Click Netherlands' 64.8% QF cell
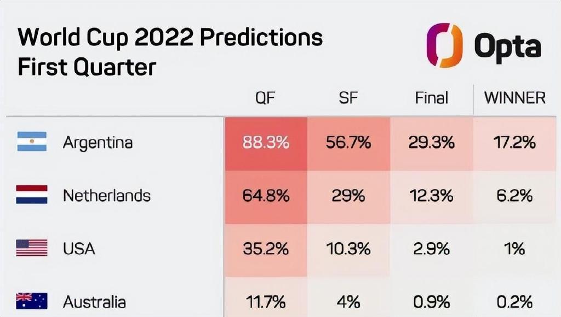561x317 pixels. pos(266,197)
